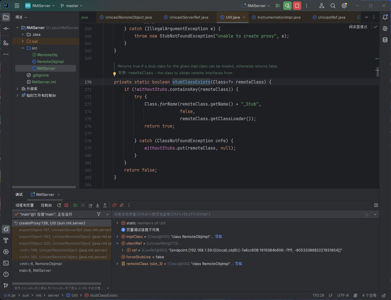Mute breakpoints in debugger toolbar

point(122,205)
